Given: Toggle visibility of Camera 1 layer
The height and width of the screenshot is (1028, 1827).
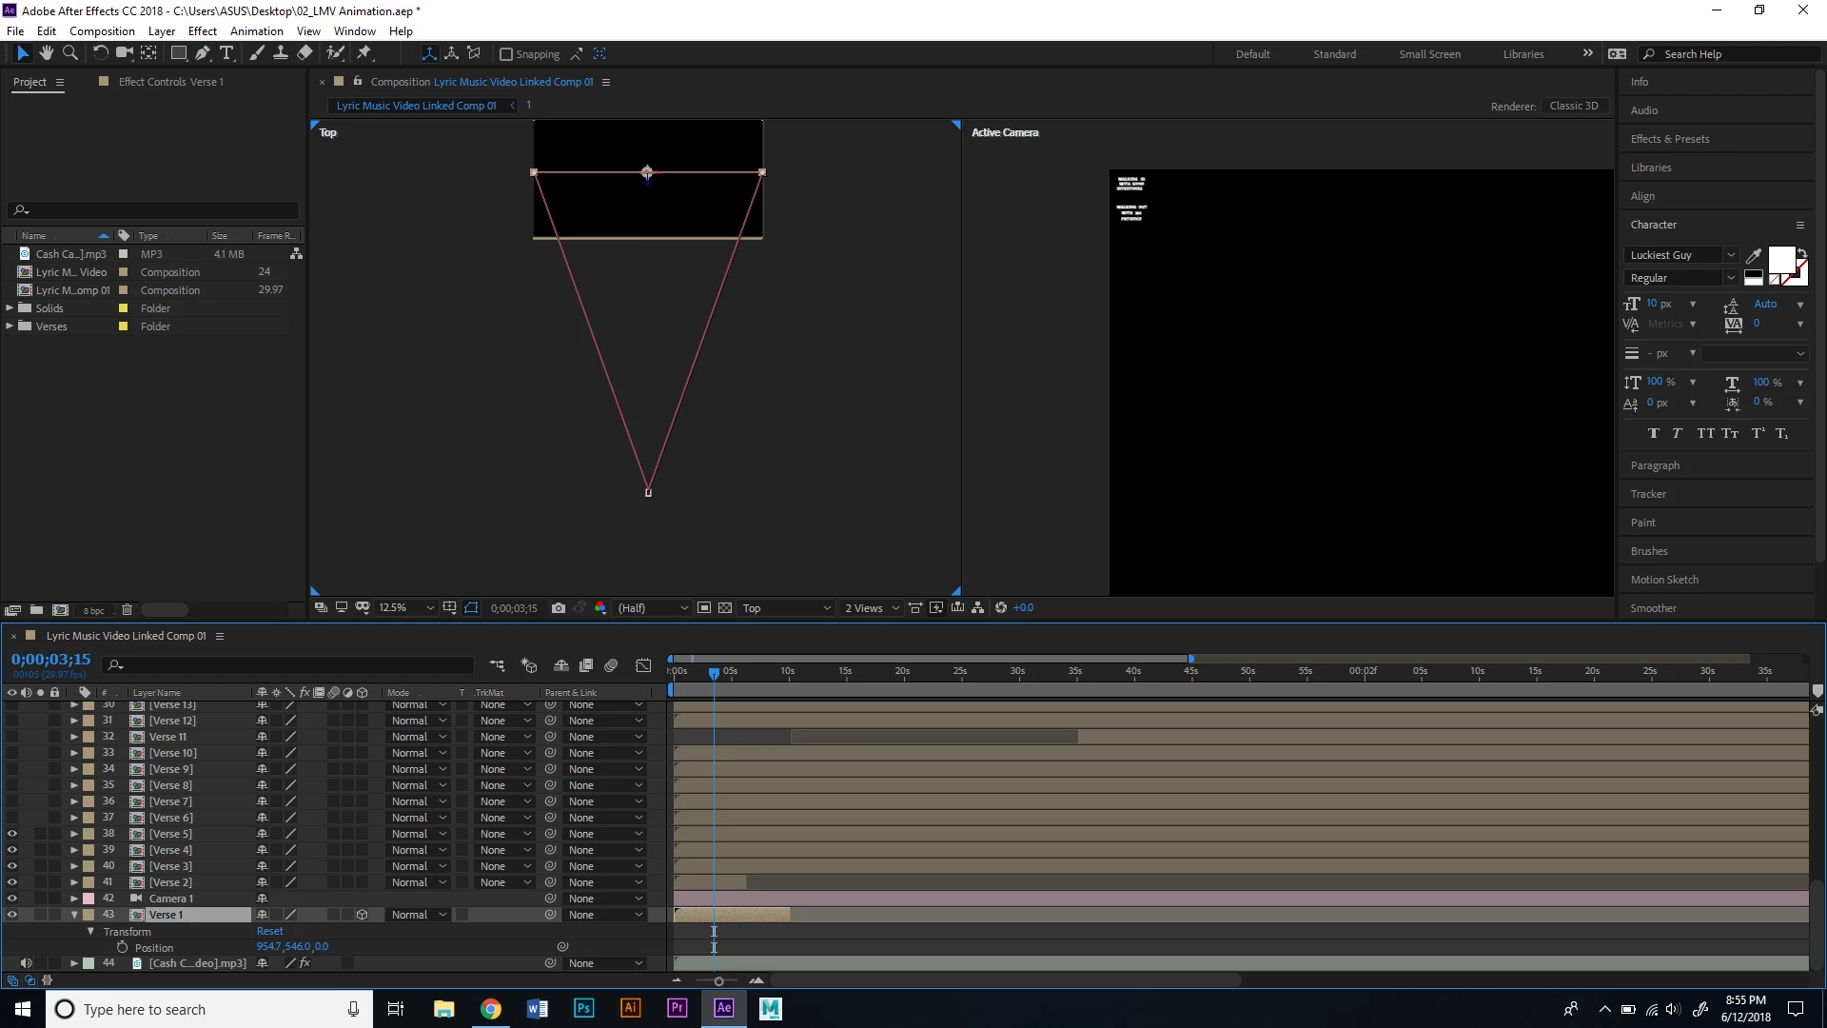Looking at the screenshot, I should point(12,899).
